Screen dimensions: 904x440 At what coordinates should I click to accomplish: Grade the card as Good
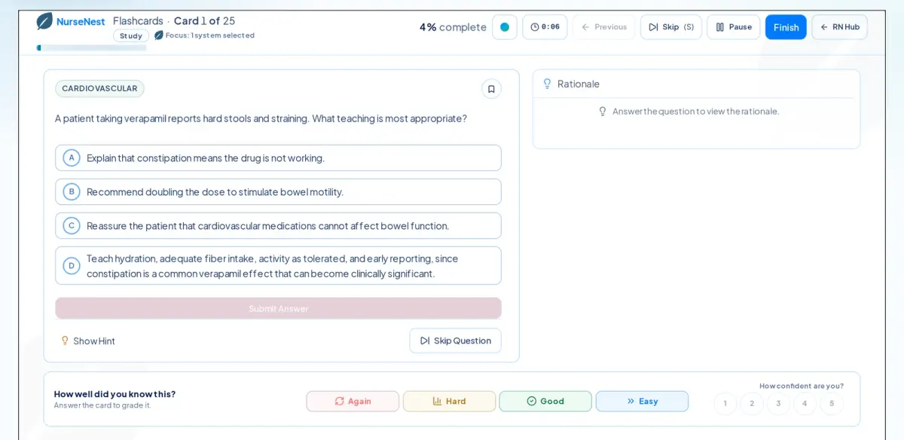coord(545,402)
